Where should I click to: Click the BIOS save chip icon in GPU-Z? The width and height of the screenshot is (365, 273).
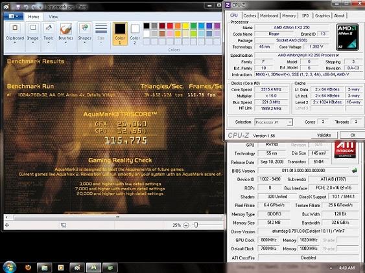click(354, 171)
